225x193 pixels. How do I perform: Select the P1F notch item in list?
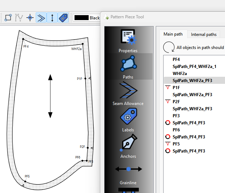click(177, 87)
